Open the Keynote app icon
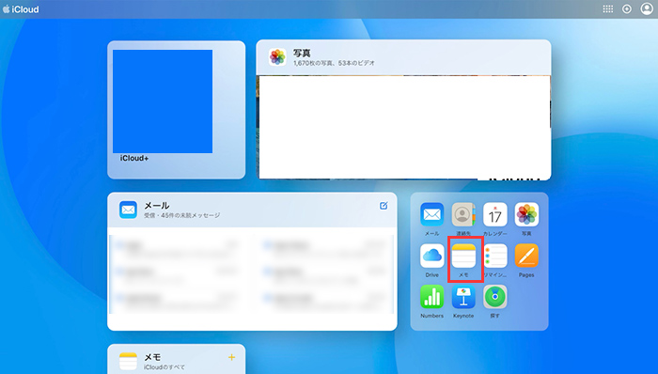658x374 pixels. click(463, 296)
